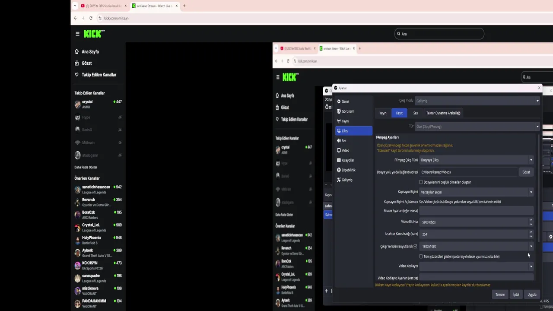553x311 pixels.
Task: Confirm settings with the Tamam button
Action: [x=500, y=295]
